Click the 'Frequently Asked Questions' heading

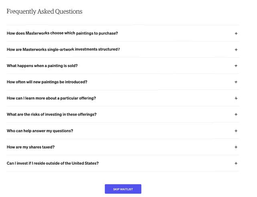coord(45,12)
